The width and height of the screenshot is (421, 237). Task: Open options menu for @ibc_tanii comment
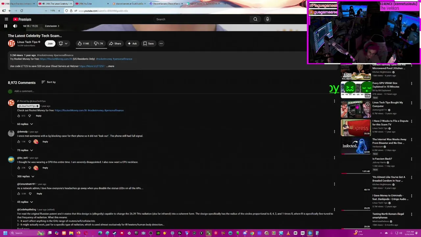pos(334,158)
